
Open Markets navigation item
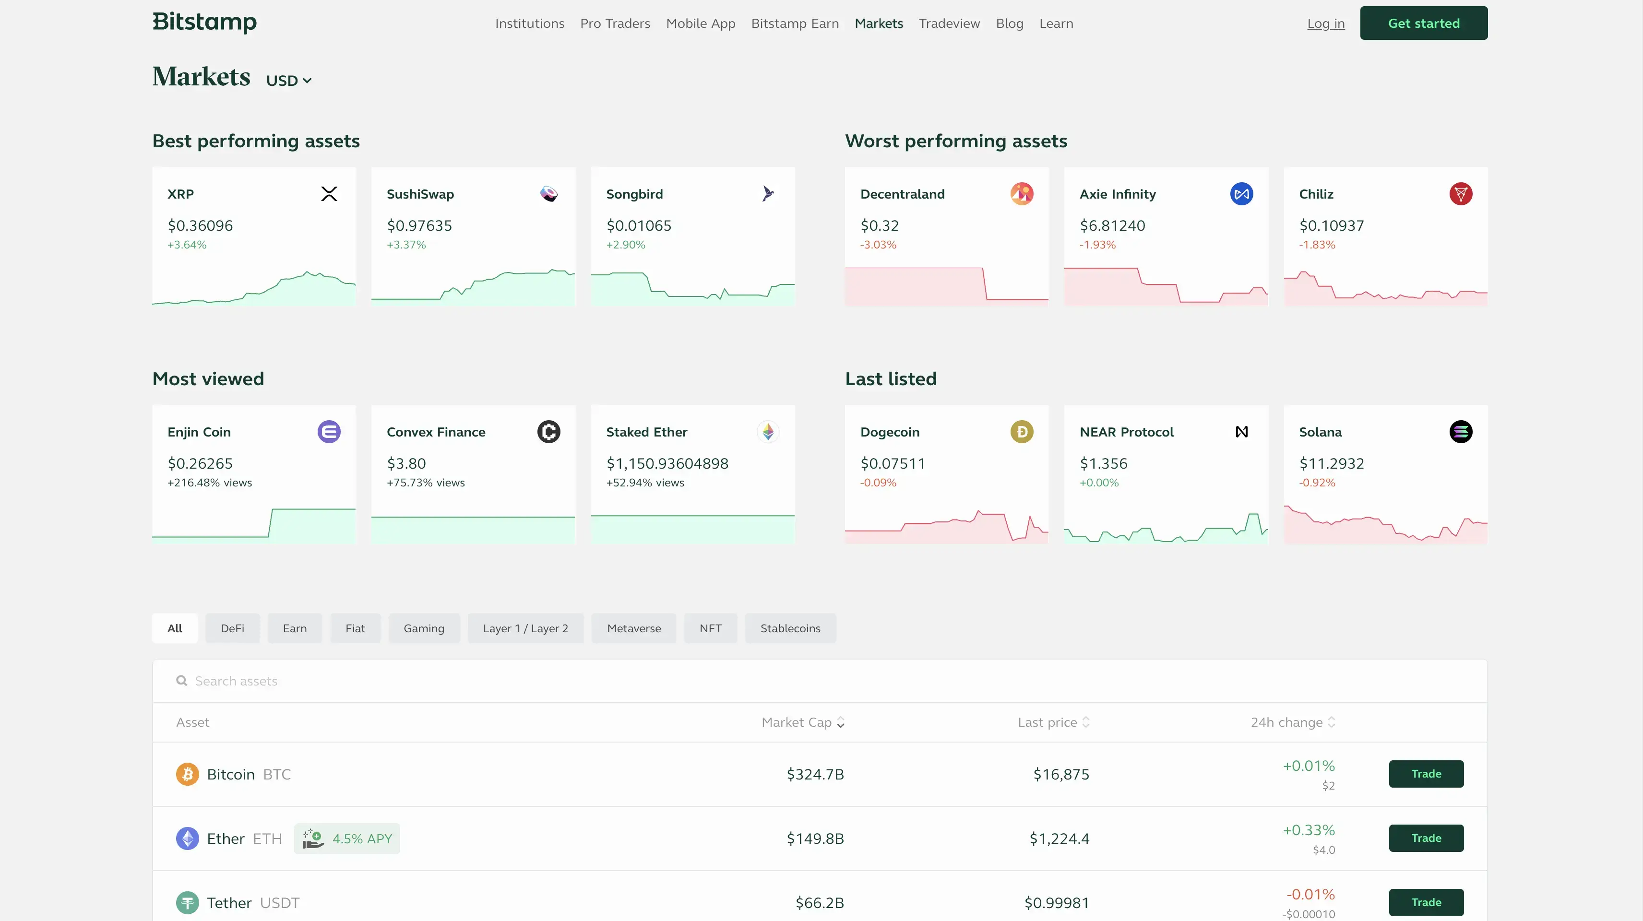tap(879, 24)
